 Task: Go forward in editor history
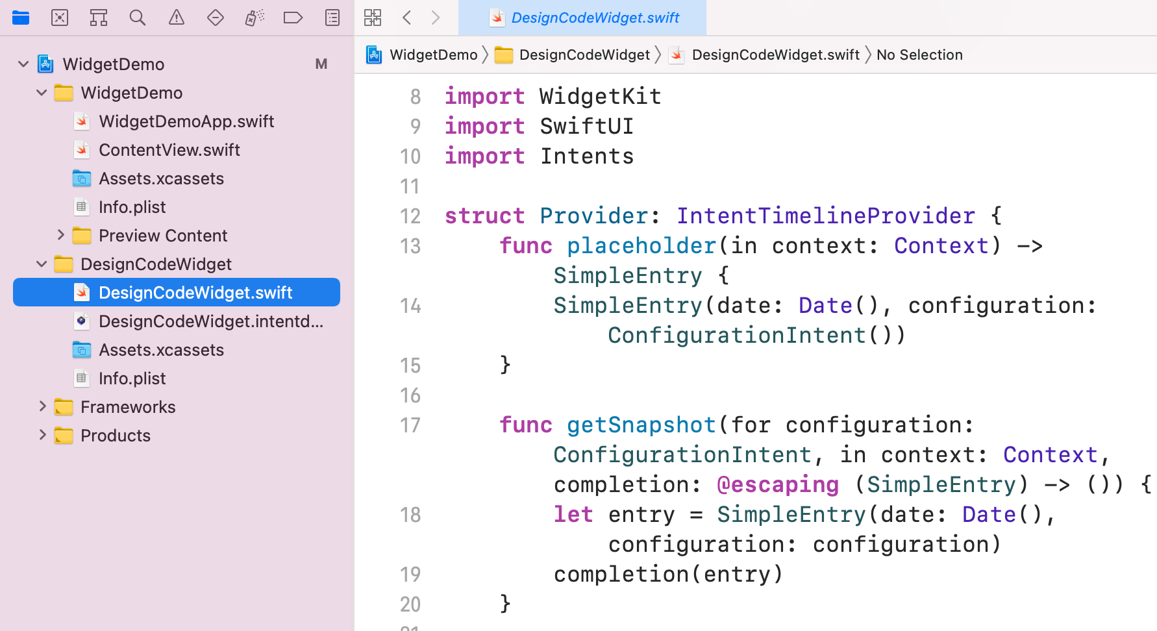436,18
